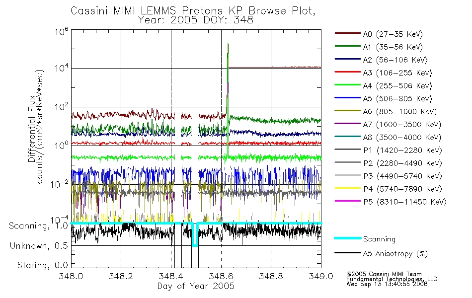Click the P4 (5740-7890 KeV) legend label

coord(402,189)
